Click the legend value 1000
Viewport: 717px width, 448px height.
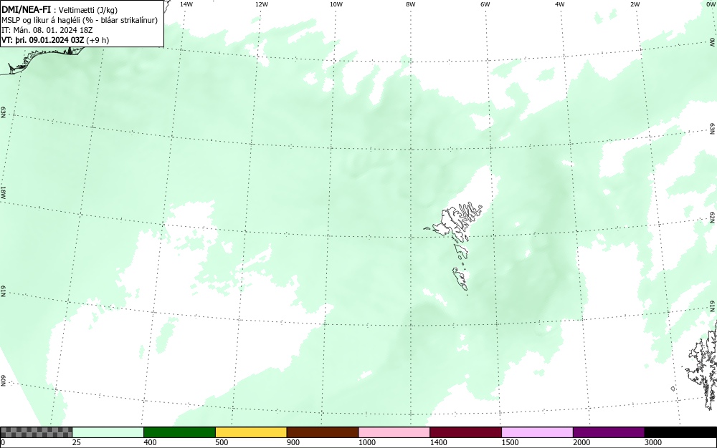pyautogui.click(x=366, y=442)
